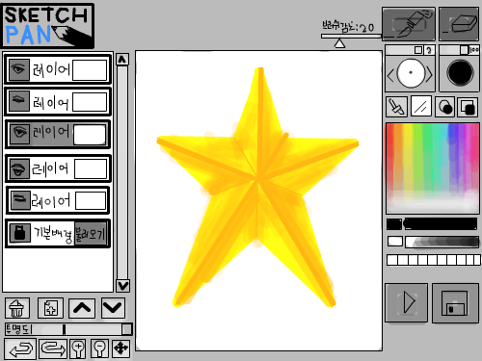482x361 pixels.
Task: Select the brush tool
Action: [409, 24]
